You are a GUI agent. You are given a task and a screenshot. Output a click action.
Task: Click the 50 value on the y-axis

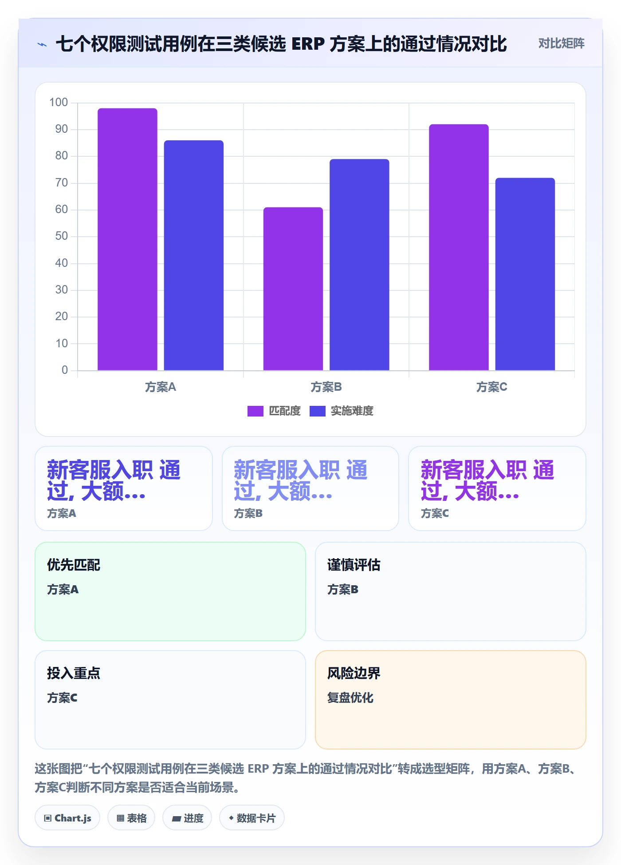[x=62, y=236]
